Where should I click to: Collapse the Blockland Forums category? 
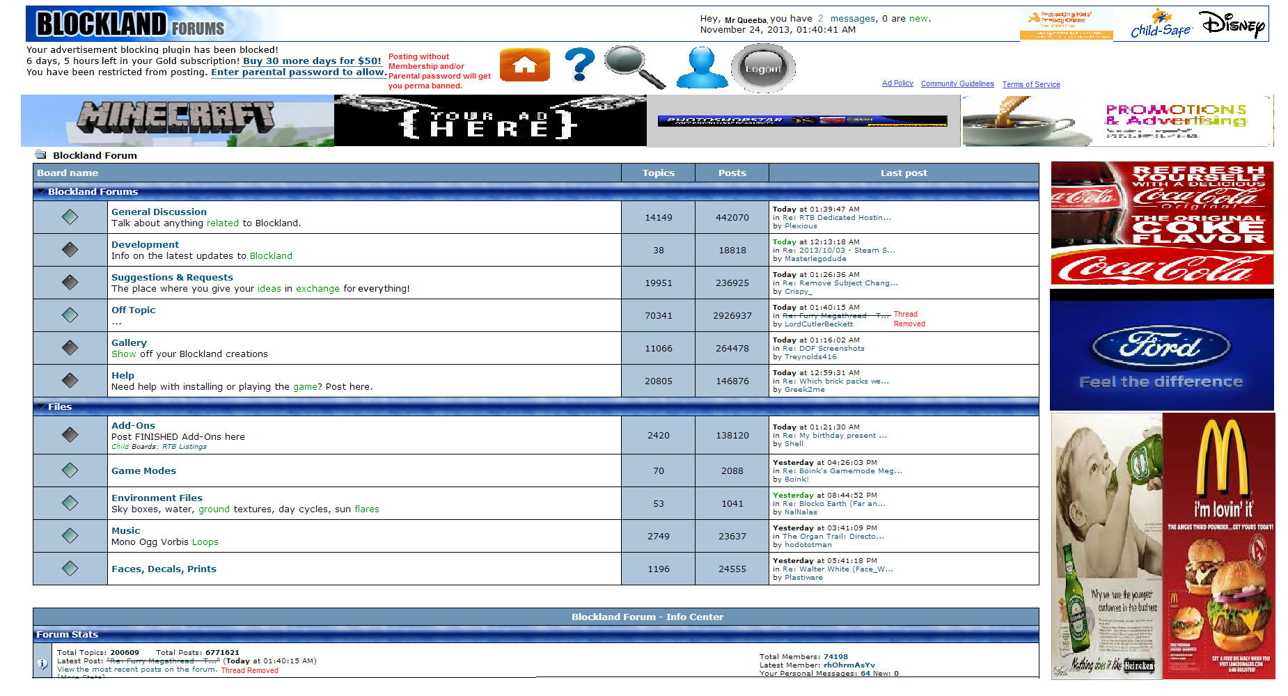click(41, 191)
